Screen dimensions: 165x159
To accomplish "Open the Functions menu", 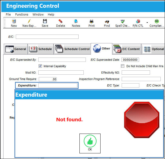I will (22, 14).
